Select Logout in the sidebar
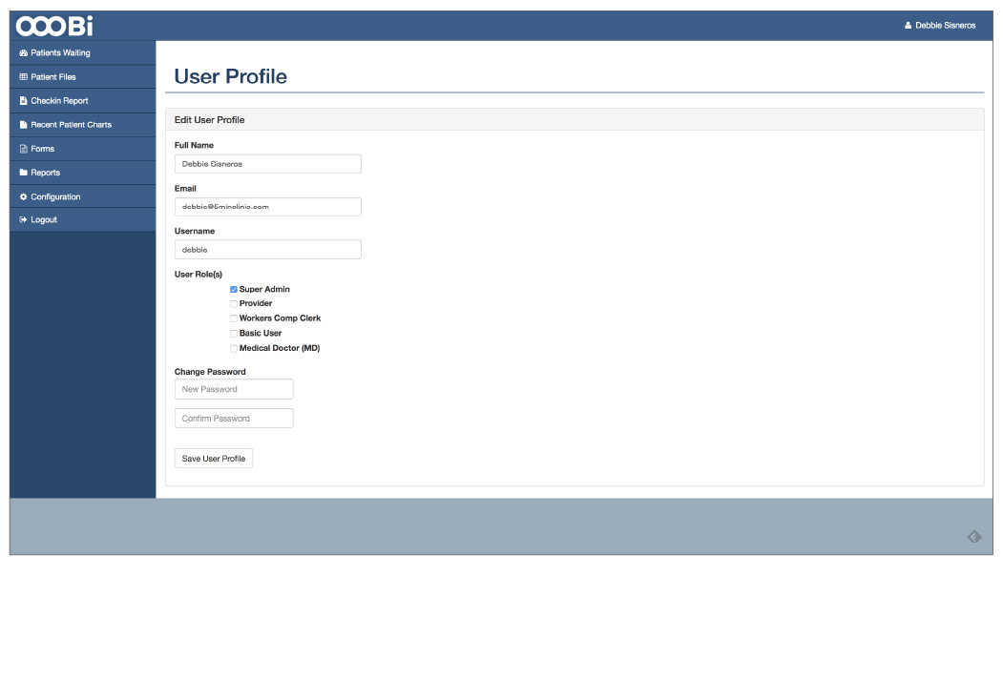 pos(82,220)
